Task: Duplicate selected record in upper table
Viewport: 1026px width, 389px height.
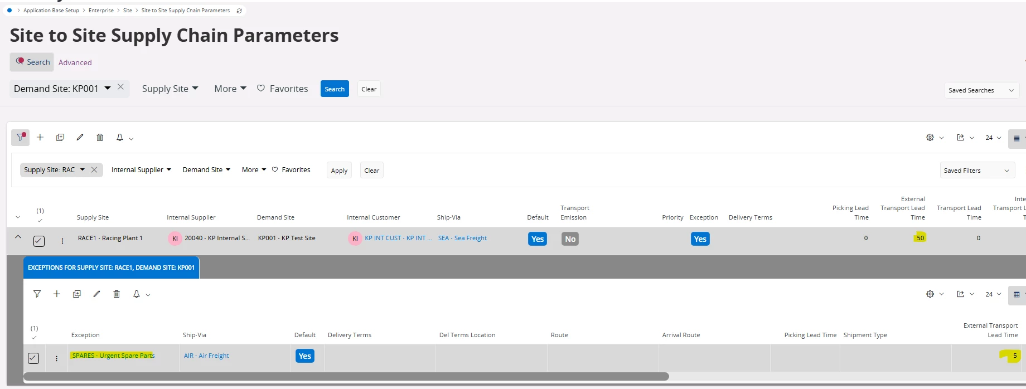Action: (60, 137)
